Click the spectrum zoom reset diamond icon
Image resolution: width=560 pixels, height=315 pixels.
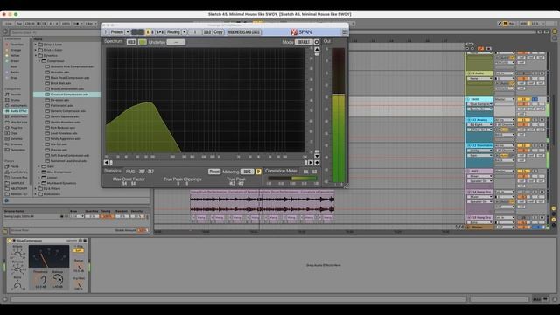[317, 163]
